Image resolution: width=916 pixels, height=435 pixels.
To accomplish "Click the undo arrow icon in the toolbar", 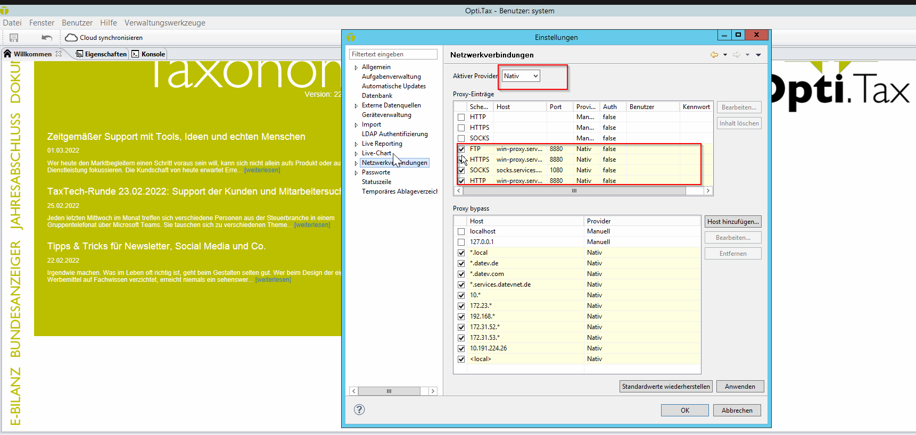I will pos(47,38).
